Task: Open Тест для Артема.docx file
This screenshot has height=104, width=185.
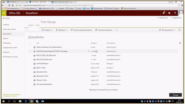Action: tap(44, 84)
